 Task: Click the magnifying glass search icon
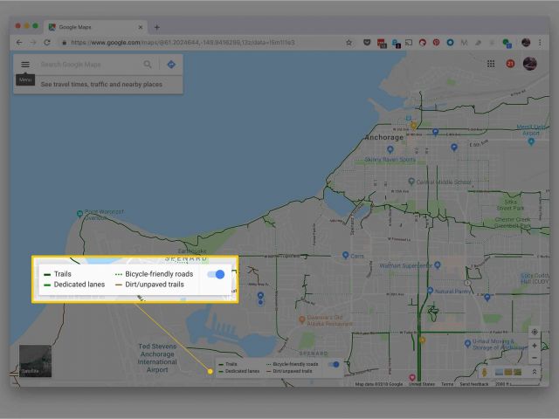[x=148, y=65]
